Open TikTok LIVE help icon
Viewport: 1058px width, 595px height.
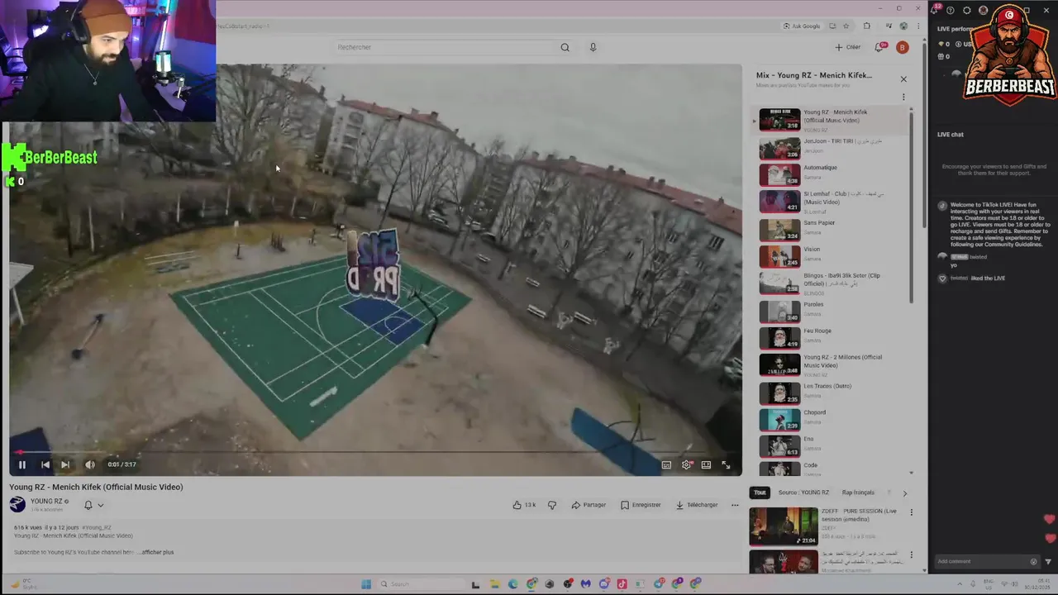pos(951,10)
